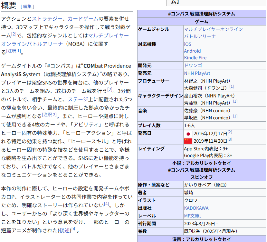This screenshot has width=267, height=242.
Task: Select the bold COMbat Providence text
Action: point(107,66)
